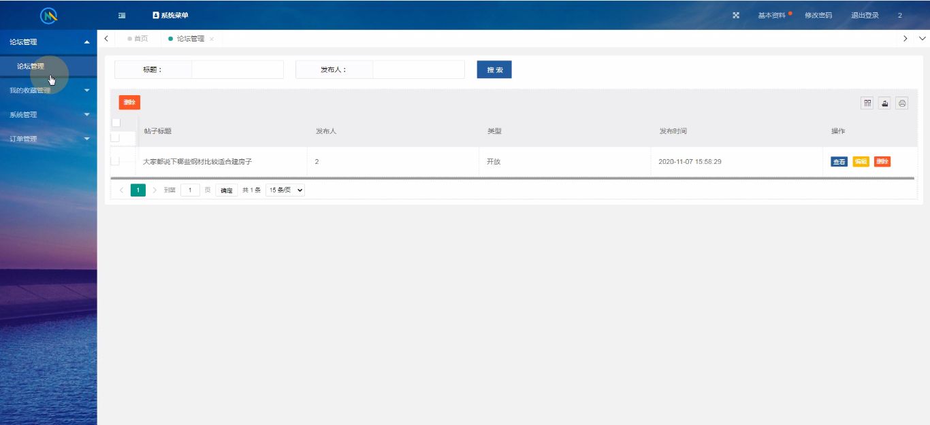Click the 帖子标题 column header
The image size is (930, 425).
[x=158, y=131]
